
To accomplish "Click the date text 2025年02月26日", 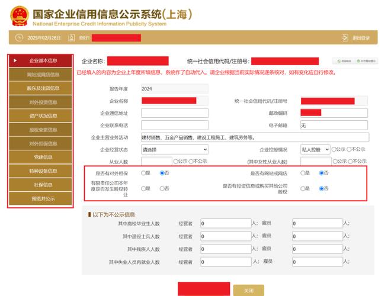I will coord(44,38).
